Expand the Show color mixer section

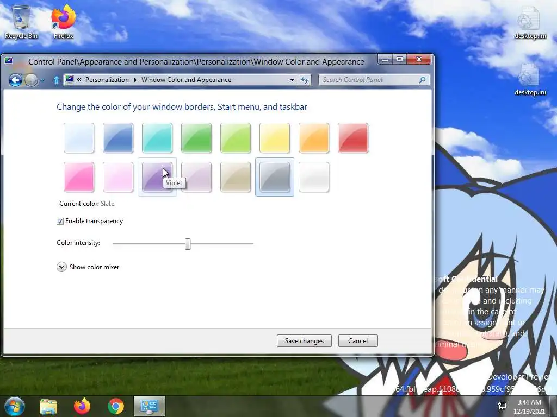coord(61,267)
